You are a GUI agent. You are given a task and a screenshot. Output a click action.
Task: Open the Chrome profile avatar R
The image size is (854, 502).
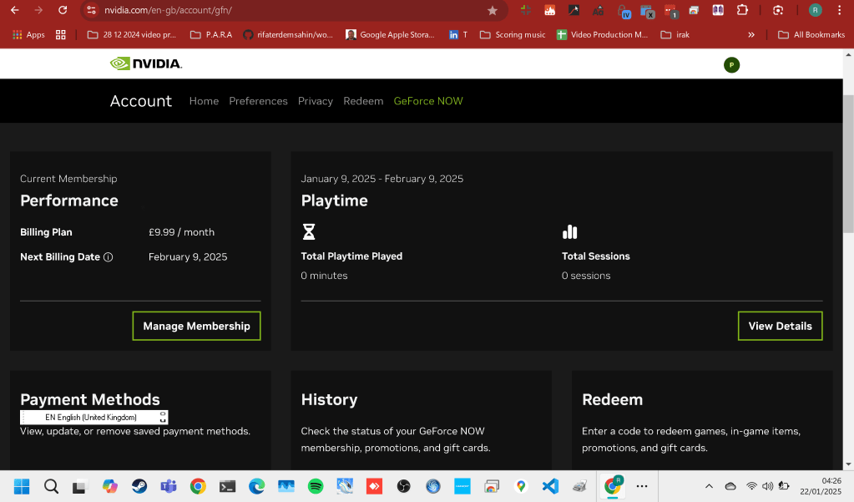(815, 10)
